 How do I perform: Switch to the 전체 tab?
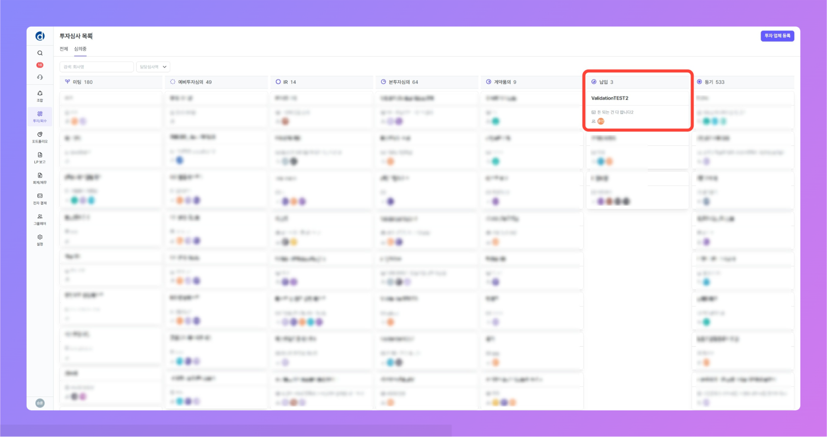pos(64,49)
